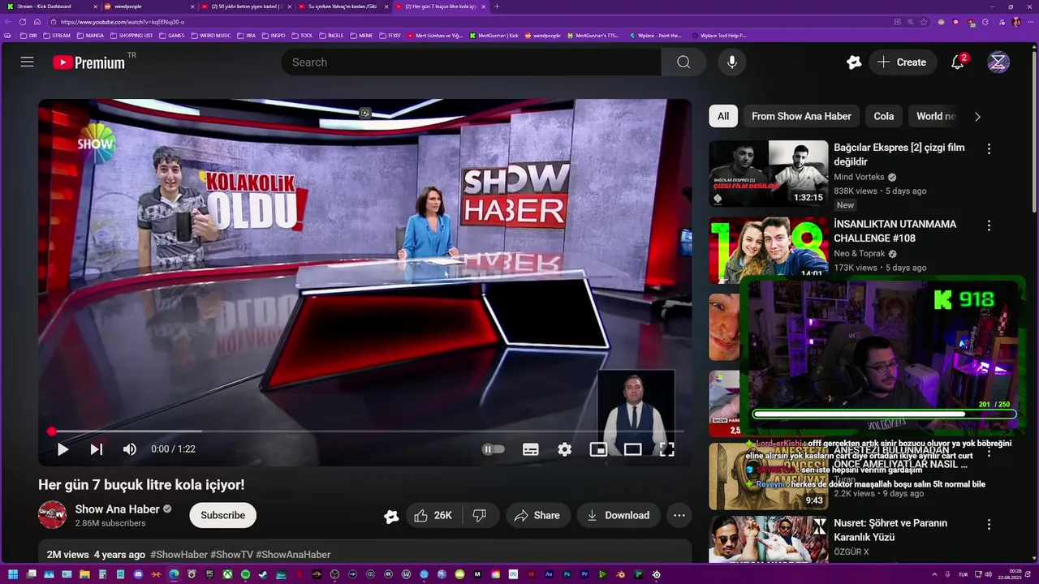Open the Wplace Tool Help bookmark
The image size is (1039, 584).
[719, 36]
